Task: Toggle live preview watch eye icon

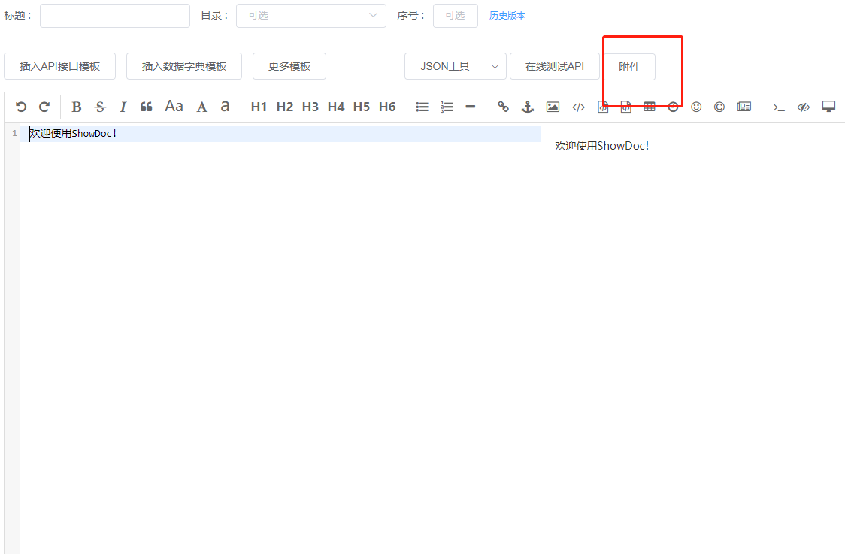Action: pyautogui.click(x=804, y=107)
